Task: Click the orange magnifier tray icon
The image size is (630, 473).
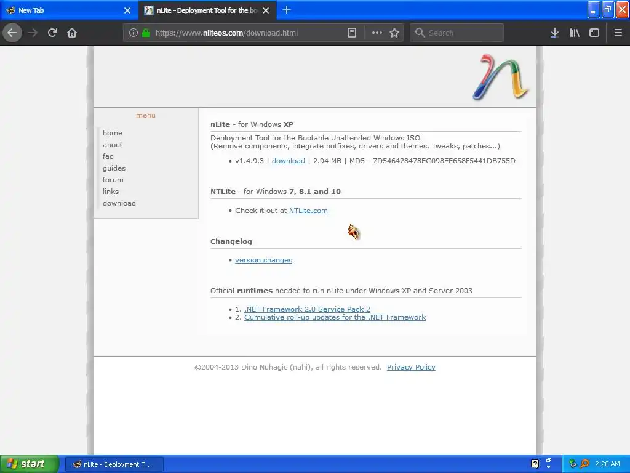Action: click(584, 464)
